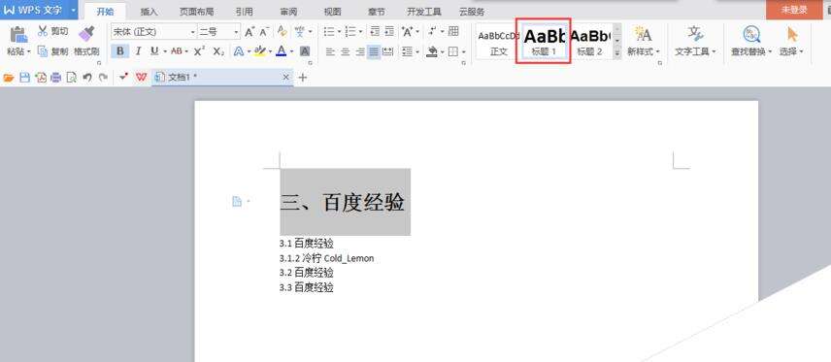Click the export to PDF icon

[x=41, y=78]
